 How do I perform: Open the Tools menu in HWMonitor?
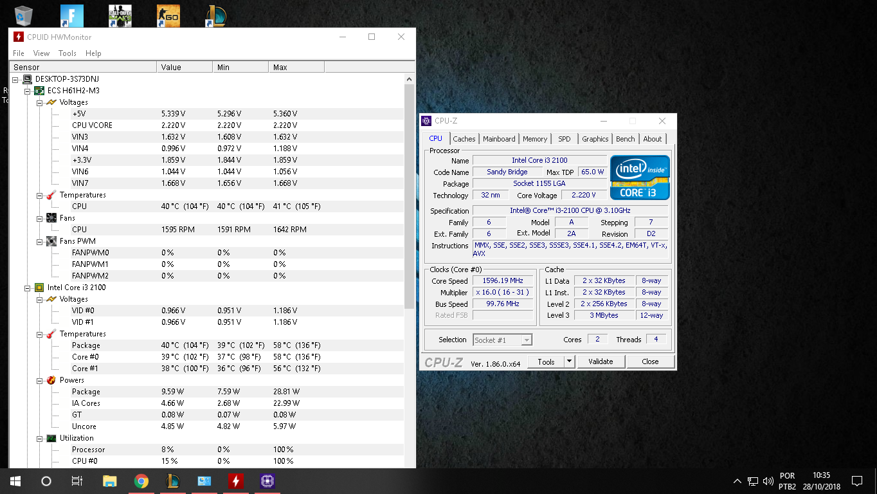tap(68, 53)
